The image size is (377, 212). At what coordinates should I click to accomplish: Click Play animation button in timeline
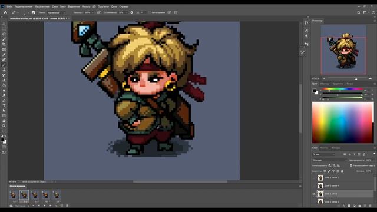pos(45,206)
